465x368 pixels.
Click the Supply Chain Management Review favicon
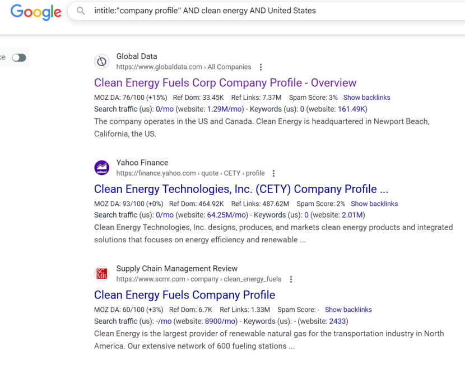(x=101, y=274)
